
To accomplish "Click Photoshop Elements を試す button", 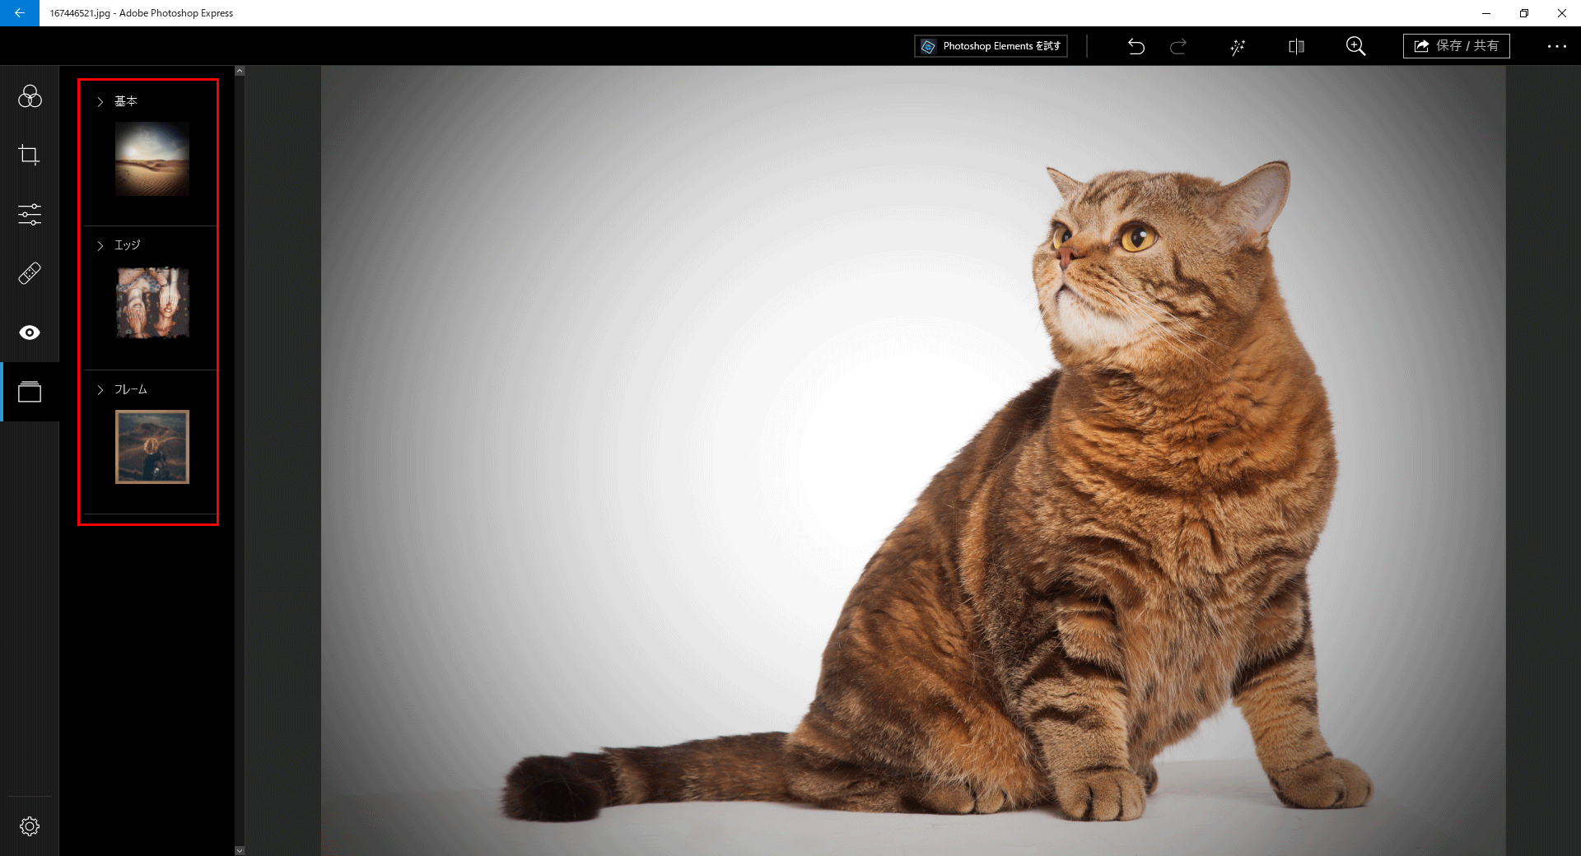I will coord(991,46).
